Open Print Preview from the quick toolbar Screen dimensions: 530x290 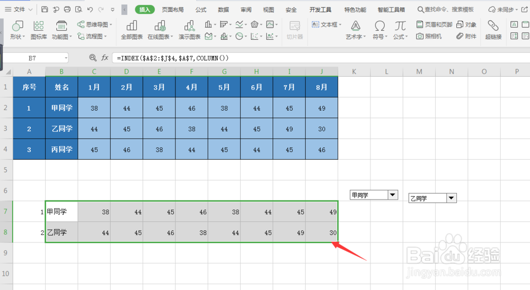pyautogui.click(x=78, y=10)
